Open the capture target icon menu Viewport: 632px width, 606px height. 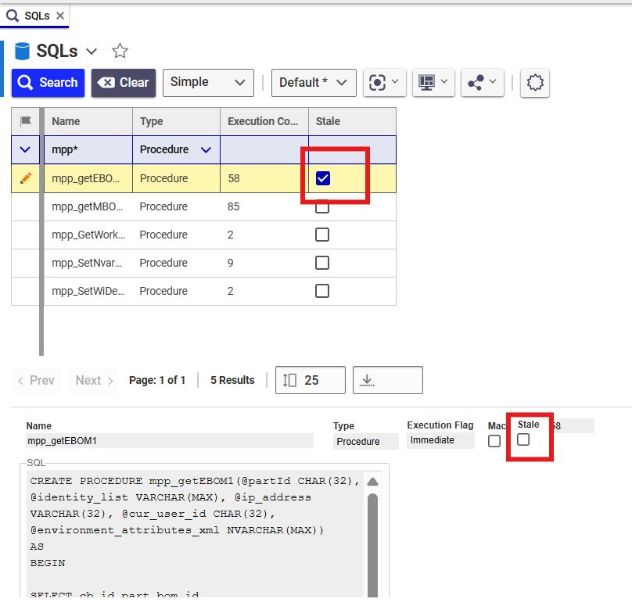[385, 82]
